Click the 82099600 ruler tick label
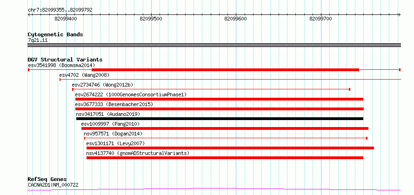The image size is (414, 195). tap(235, 19)
